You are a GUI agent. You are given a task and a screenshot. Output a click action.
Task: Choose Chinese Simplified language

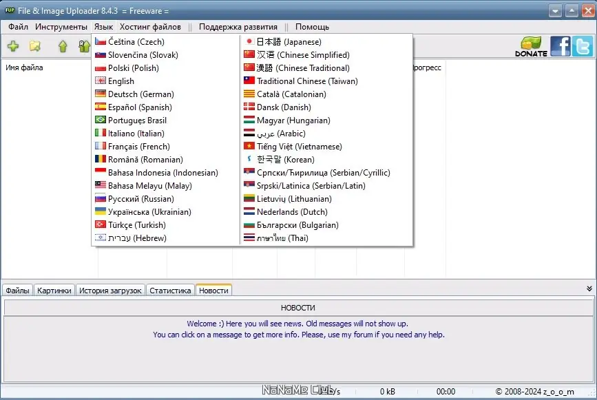pos(326,55)
